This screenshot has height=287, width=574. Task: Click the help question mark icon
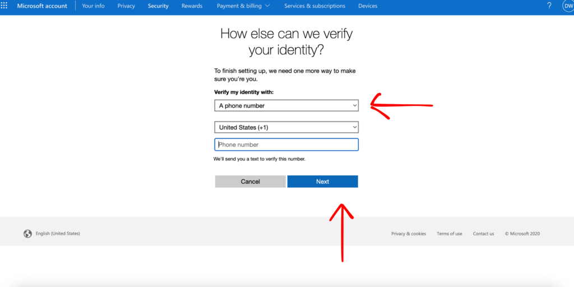pyautogui.click(x=549, y=6)
